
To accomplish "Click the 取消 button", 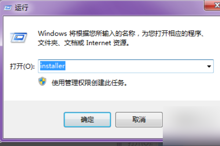I will point(139,120).
